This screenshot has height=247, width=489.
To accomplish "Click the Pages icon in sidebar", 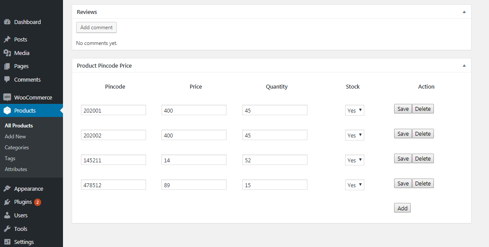I will (7, 66).
